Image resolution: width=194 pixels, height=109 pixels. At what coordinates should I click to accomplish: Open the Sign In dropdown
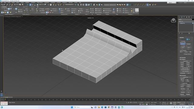tap(172, 2)
